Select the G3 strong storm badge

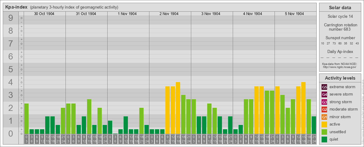point(324,102)
